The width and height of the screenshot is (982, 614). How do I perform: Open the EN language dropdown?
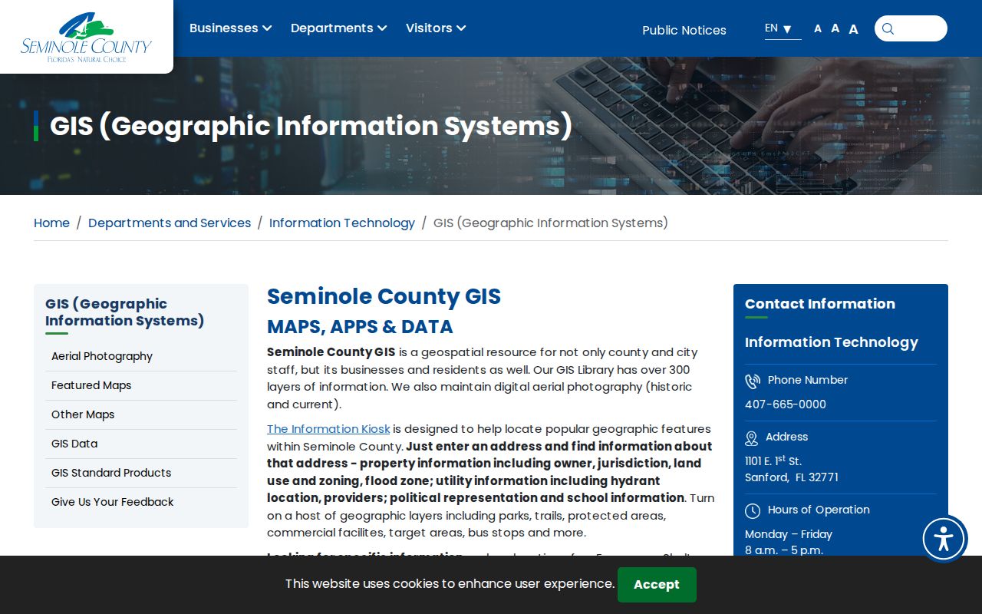pyautogui.click(x=783, y=29)
